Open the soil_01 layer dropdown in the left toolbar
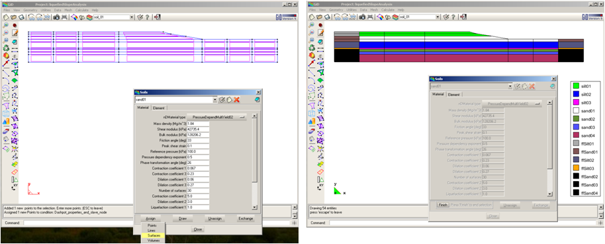The width and height of the screenshot is (605, 244). (x=132, y=17)
